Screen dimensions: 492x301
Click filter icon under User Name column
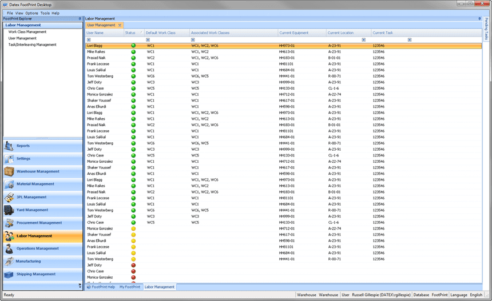click(x=89, y=40)
